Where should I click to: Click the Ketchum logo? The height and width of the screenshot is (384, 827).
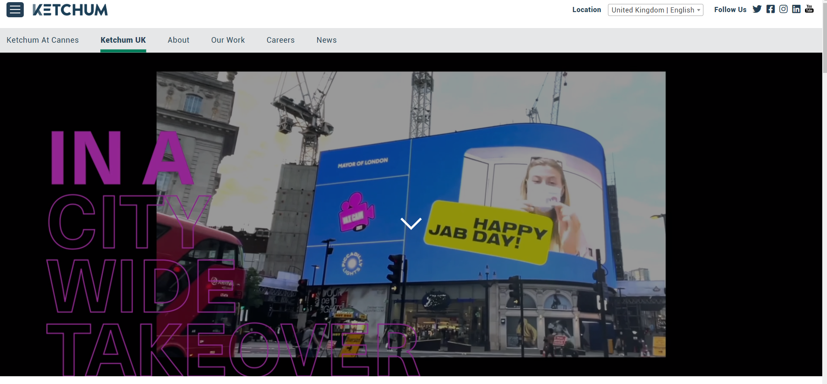click(x=70, y=10)
